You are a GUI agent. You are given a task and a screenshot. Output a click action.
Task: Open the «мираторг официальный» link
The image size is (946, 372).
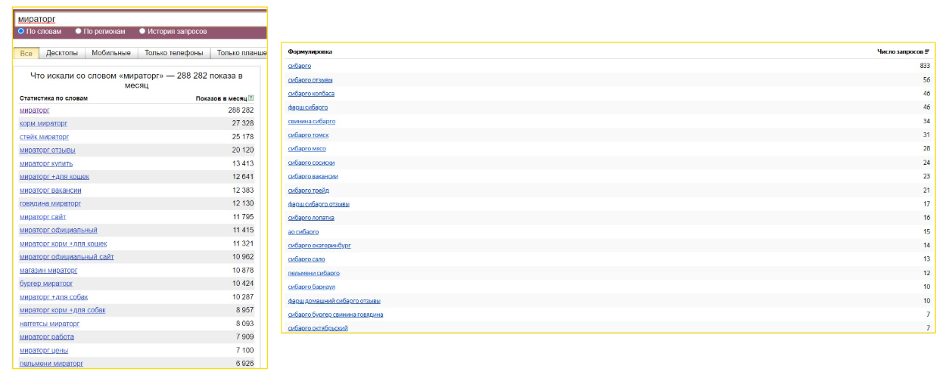58,230
